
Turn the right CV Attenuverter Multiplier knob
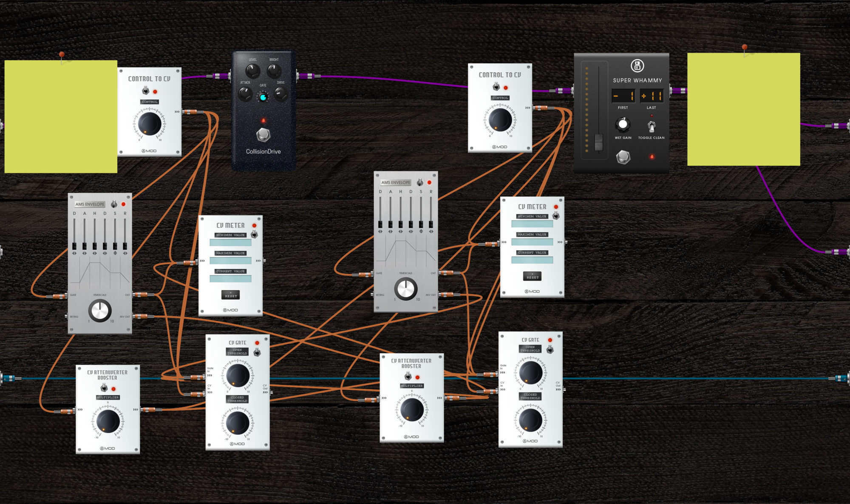412,410
